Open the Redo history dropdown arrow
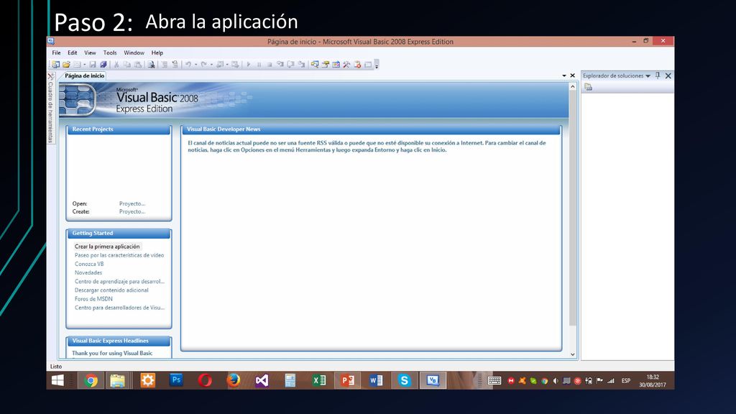 pyautogui.click(x=211, y=64)
